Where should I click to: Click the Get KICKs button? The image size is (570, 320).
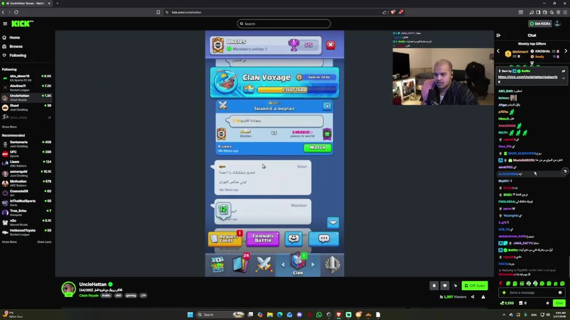[x=540, y=24]
